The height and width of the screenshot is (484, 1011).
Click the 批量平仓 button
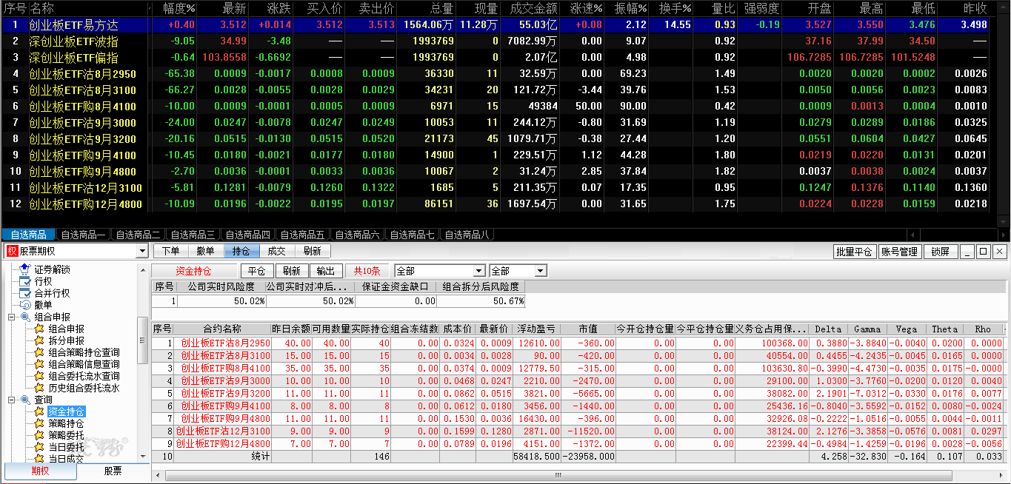point(853,252)
